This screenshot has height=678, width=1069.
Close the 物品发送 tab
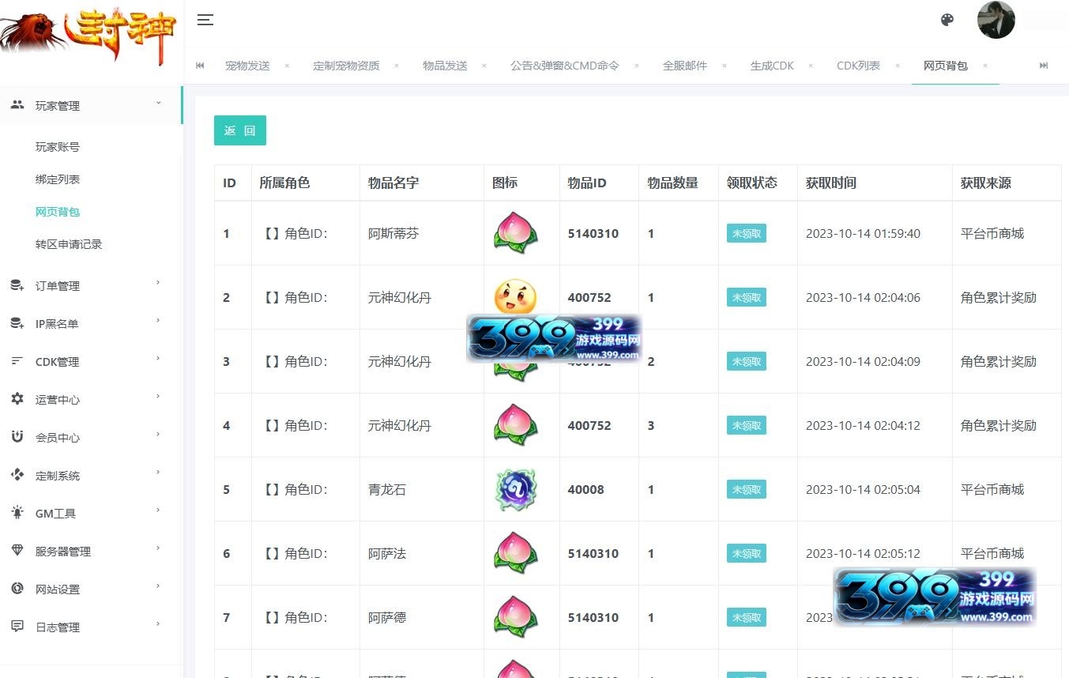(484, 66)
